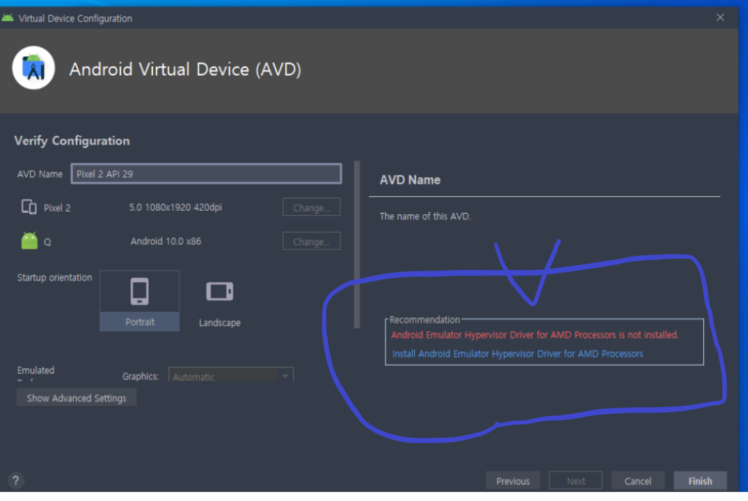Click the 'Android 10.0 x86' text
This screenshot has width=748, height=501.
[166, 241]
